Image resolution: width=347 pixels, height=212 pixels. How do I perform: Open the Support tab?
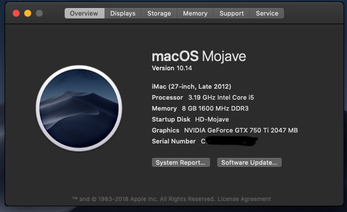pyautogui.click(x=232, y=13)
